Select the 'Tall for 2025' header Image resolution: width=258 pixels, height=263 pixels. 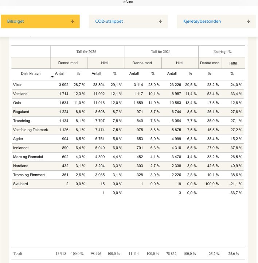(x=87, y=52)
